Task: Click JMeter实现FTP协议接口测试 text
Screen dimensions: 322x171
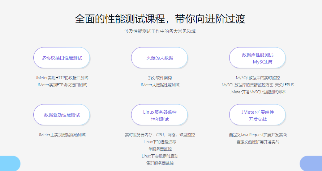Action: pyautogui.click(x=62, y=85)
